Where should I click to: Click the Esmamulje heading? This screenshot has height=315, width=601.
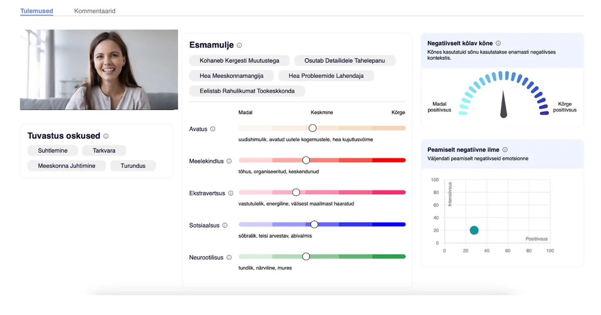[211, 45]
